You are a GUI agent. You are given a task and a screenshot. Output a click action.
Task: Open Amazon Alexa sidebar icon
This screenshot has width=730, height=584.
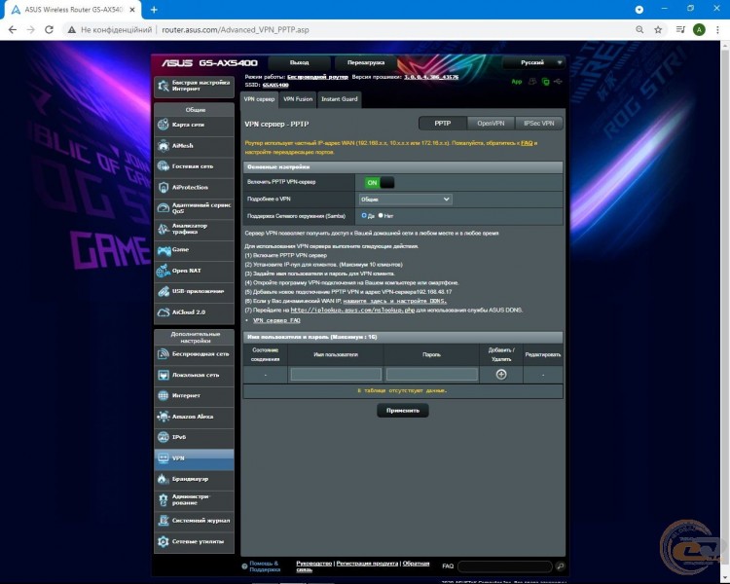163,417
